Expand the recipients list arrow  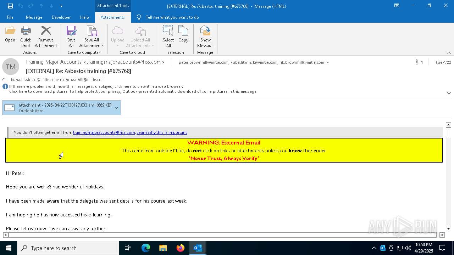(x=328, y=63)
